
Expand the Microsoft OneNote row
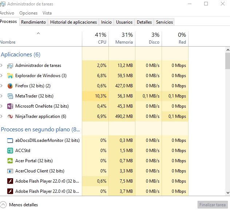1,106
